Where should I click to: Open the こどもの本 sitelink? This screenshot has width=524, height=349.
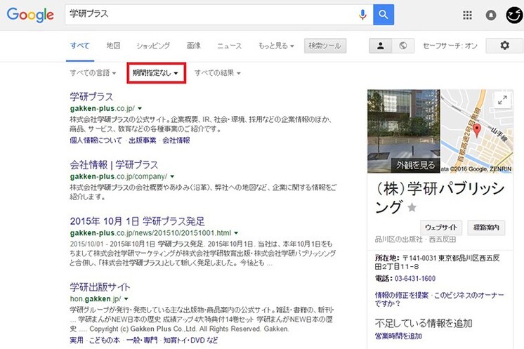pos(104,340)
